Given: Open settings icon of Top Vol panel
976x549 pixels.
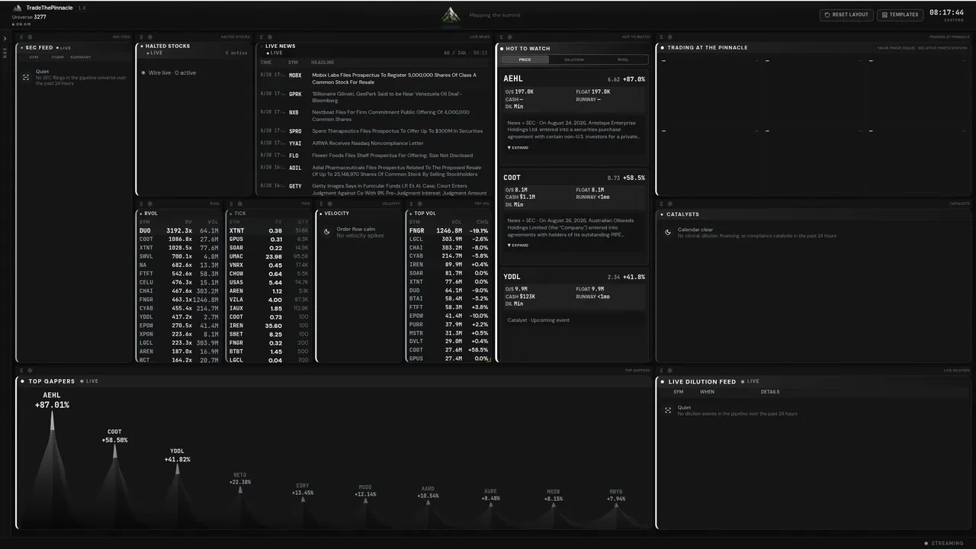Looking at the screenshot, I should click(419, 204).
